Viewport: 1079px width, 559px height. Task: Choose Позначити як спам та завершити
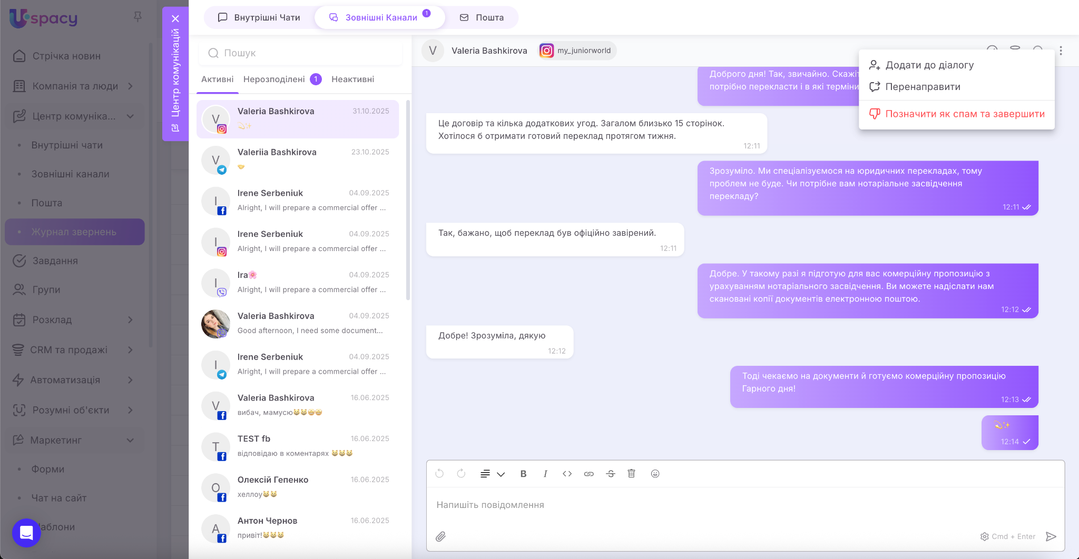pos(964,114)
